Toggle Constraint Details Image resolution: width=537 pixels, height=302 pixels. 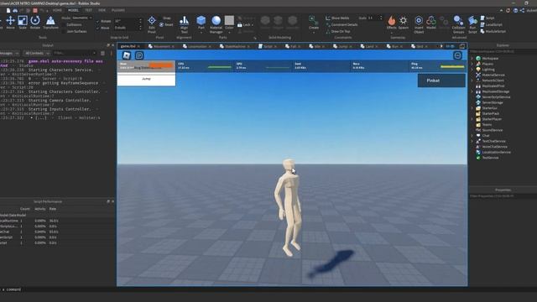[x=341, y=24]
